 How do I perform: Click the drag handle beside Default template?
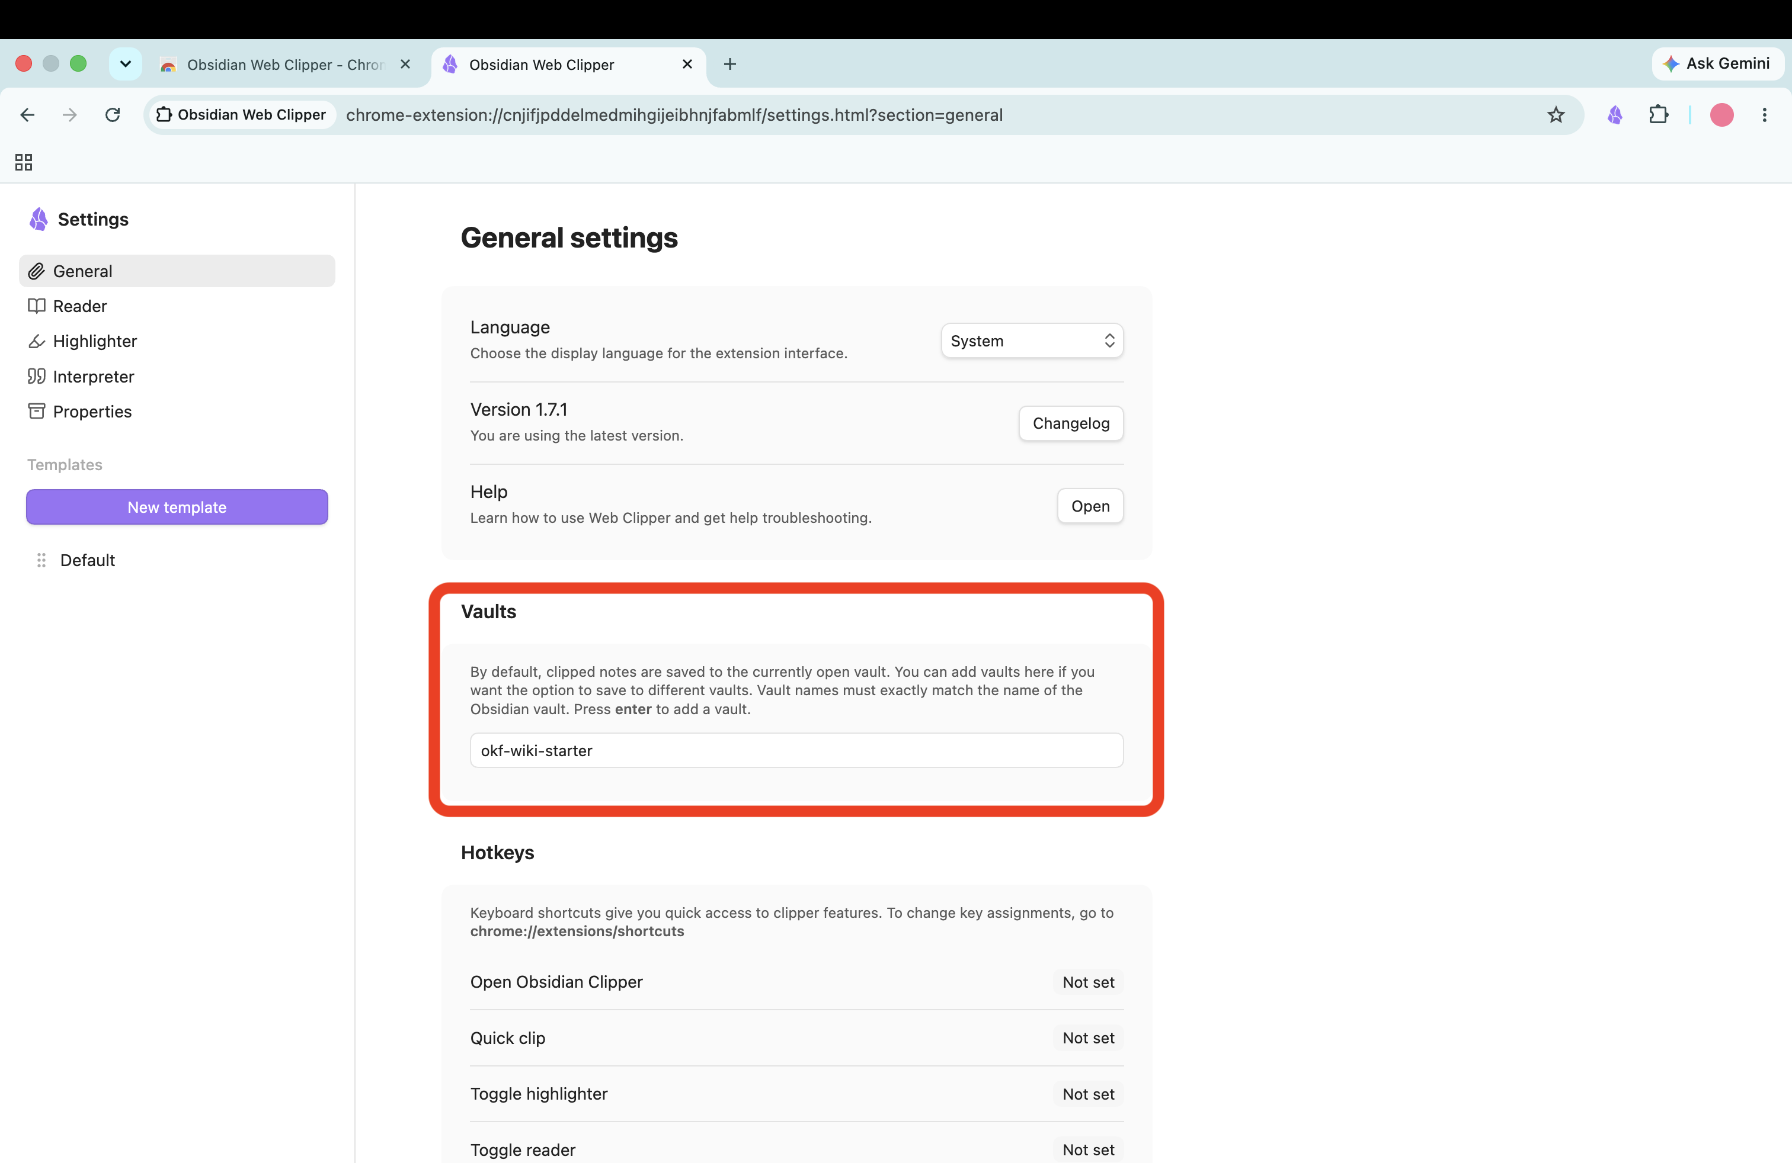(x=41, y=560)
